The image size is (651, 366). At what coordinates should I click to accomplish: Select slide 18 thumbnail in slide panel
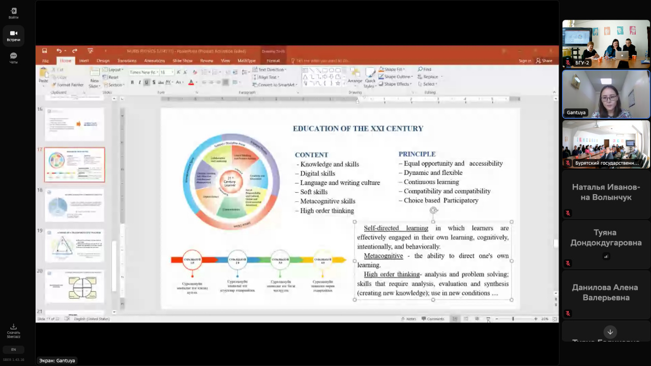click(74, 205)
